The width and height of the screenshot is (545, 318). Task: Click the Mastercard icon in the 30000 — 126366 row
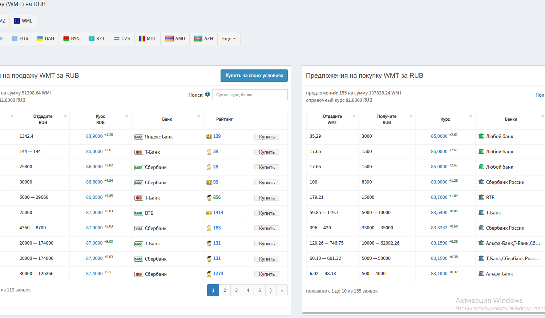coord(139,274)
